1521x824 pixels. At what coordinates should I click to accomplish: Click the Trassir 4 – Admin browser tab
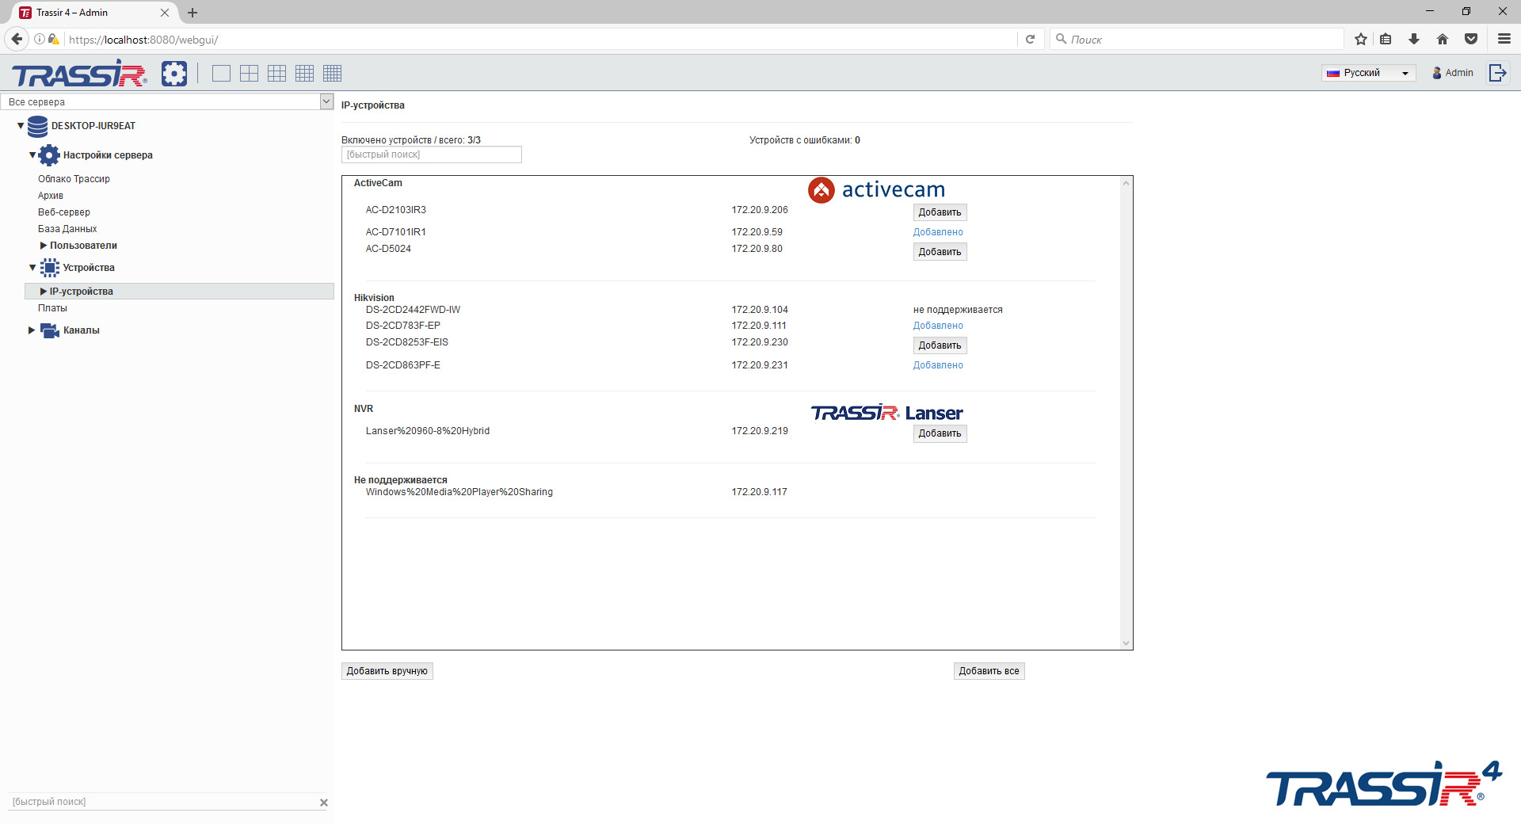pyautogui.click(x=79, y=13)
